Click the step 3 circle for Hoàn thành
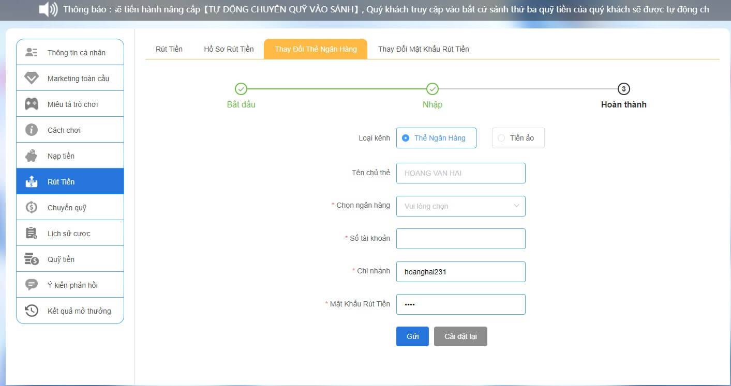 tap(624, 89)
